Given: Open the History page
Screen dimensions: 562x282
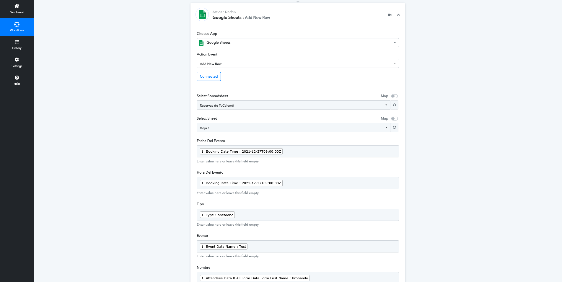Looking at the screenshot, I should point(17,45).
